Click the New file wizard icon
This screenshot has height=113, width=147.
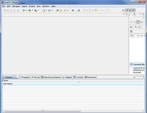click(5, 10)
